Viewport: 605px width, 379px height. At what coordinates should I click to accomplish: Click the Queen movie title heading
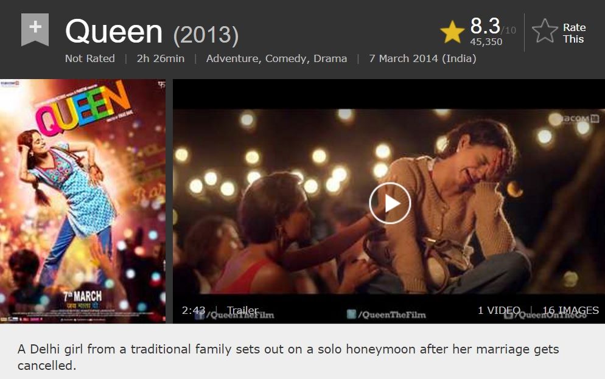(x=114, y=32)
